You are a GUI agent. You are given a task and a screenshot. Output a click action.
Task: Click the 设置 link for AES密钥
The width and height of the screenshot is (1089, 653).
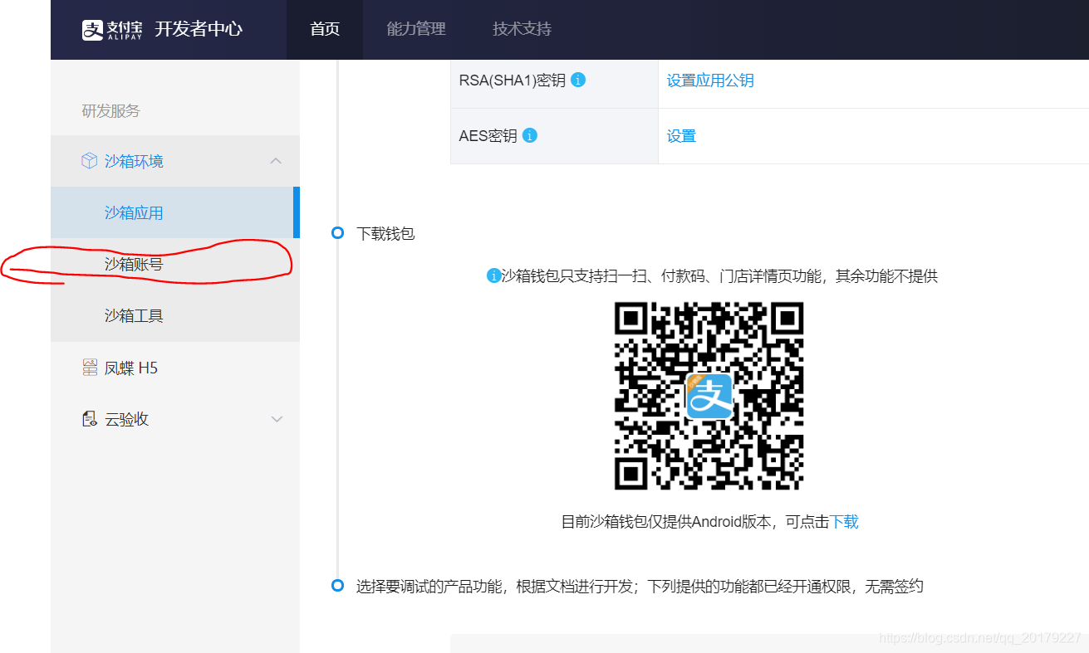coord(681,136)
